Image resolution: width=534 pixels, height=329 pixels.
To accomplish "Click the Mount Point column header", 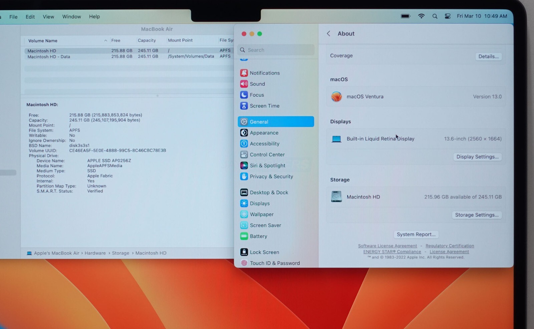I will [180, 40].
